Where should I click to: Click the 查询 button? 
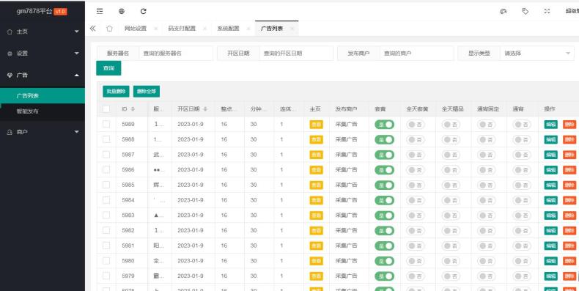click(x=108, y=68)
